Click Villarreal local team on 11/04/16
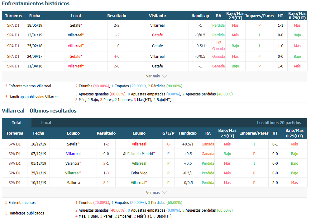This screenshot has width=311, height=221. pos(76,66)
